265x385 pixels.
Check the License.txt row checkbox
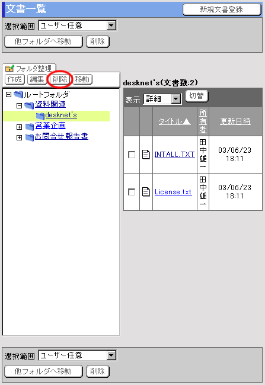[x=132, y=192]
